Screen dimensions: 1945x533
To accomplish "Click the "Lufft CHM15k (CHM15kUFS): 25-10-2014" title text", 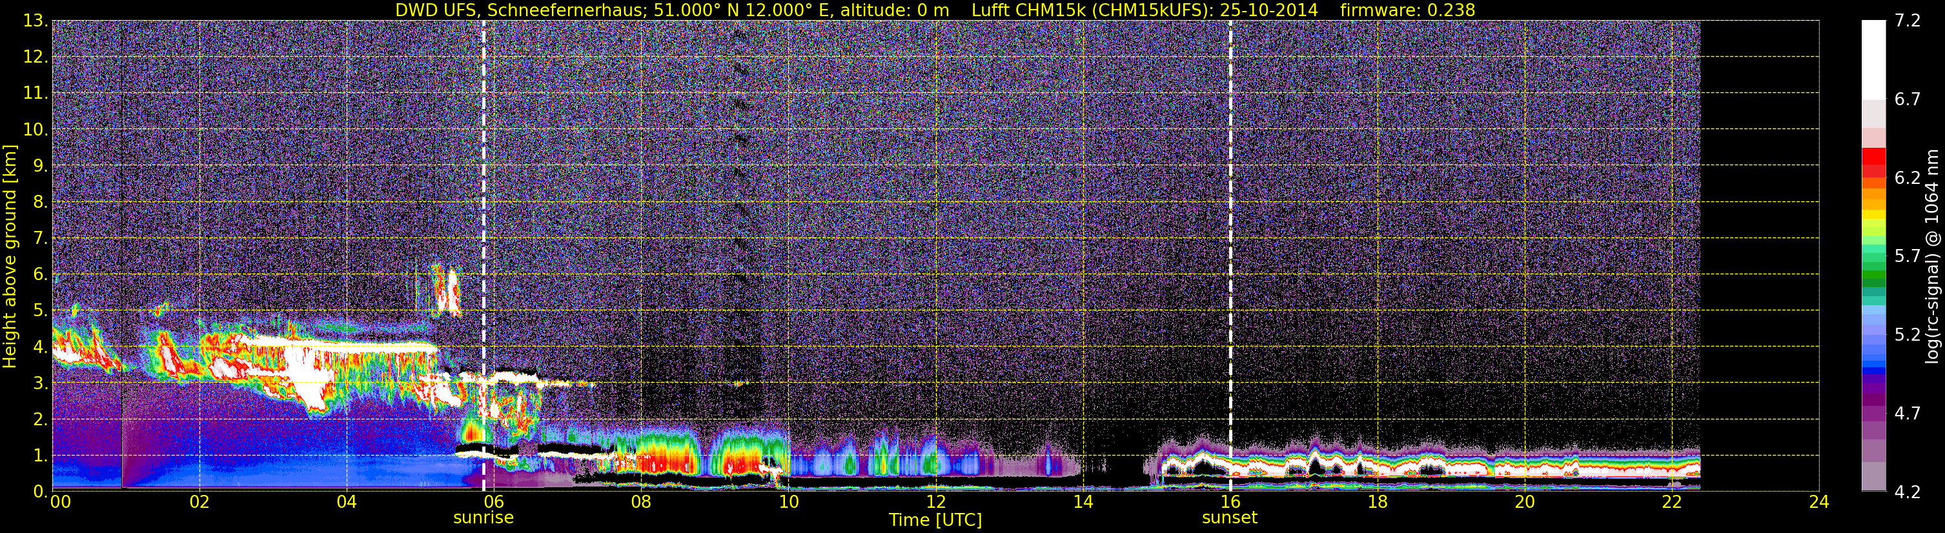I will [x=1145, y=10].
